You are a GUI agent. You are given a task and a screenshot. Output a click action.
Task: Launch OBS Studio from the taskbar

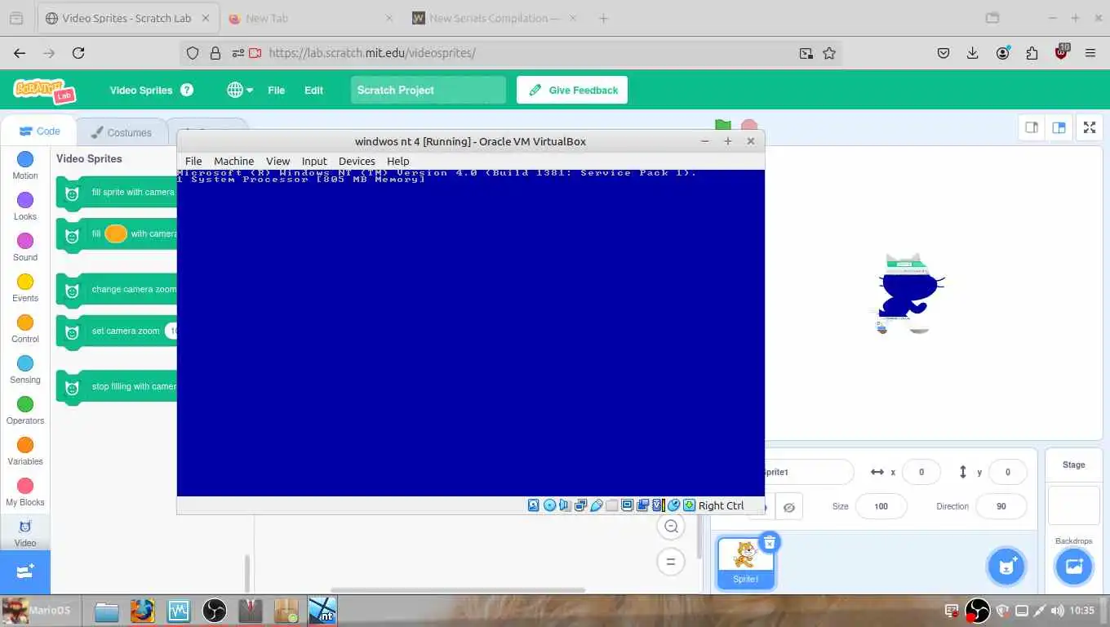[215, 610]
